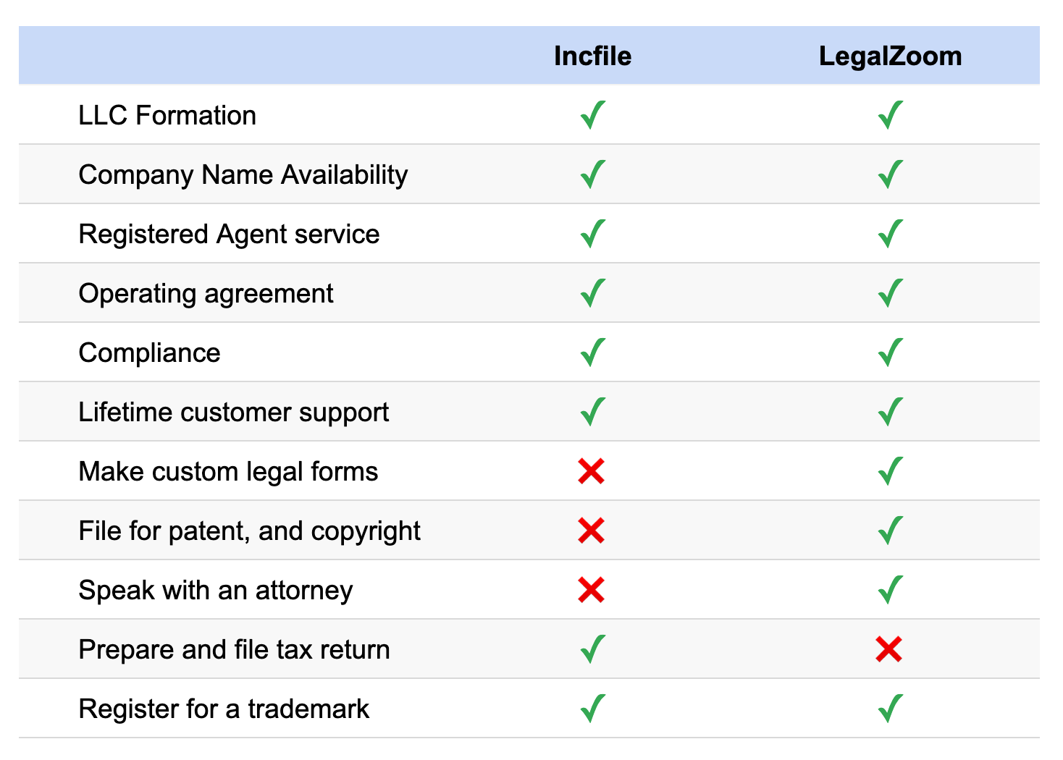Select the LegalZoom column header
1063x760 pixels.
[890, 56]
